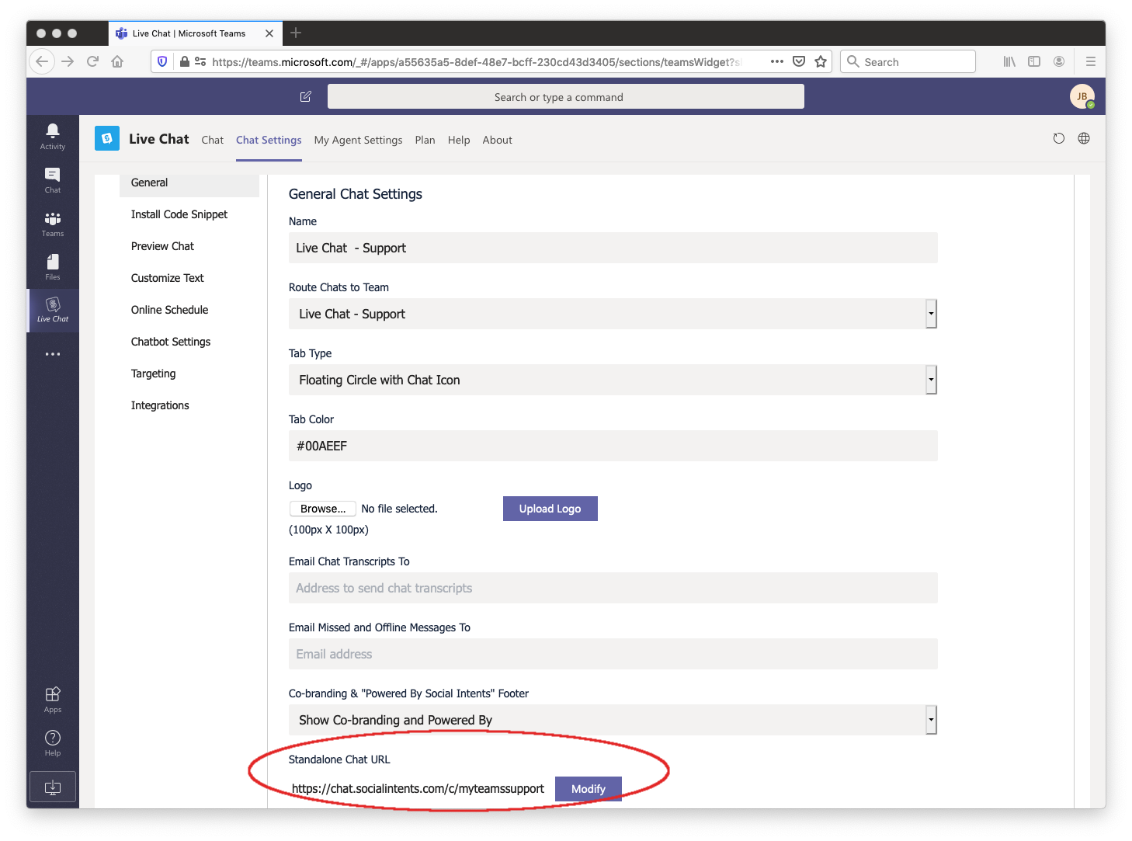
Task: Open the Activity feed
Action: pos(52,136)
